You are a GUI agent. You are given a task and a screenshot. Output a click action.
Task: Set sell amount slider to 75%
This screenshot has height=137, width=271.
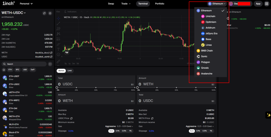point(196,88)
